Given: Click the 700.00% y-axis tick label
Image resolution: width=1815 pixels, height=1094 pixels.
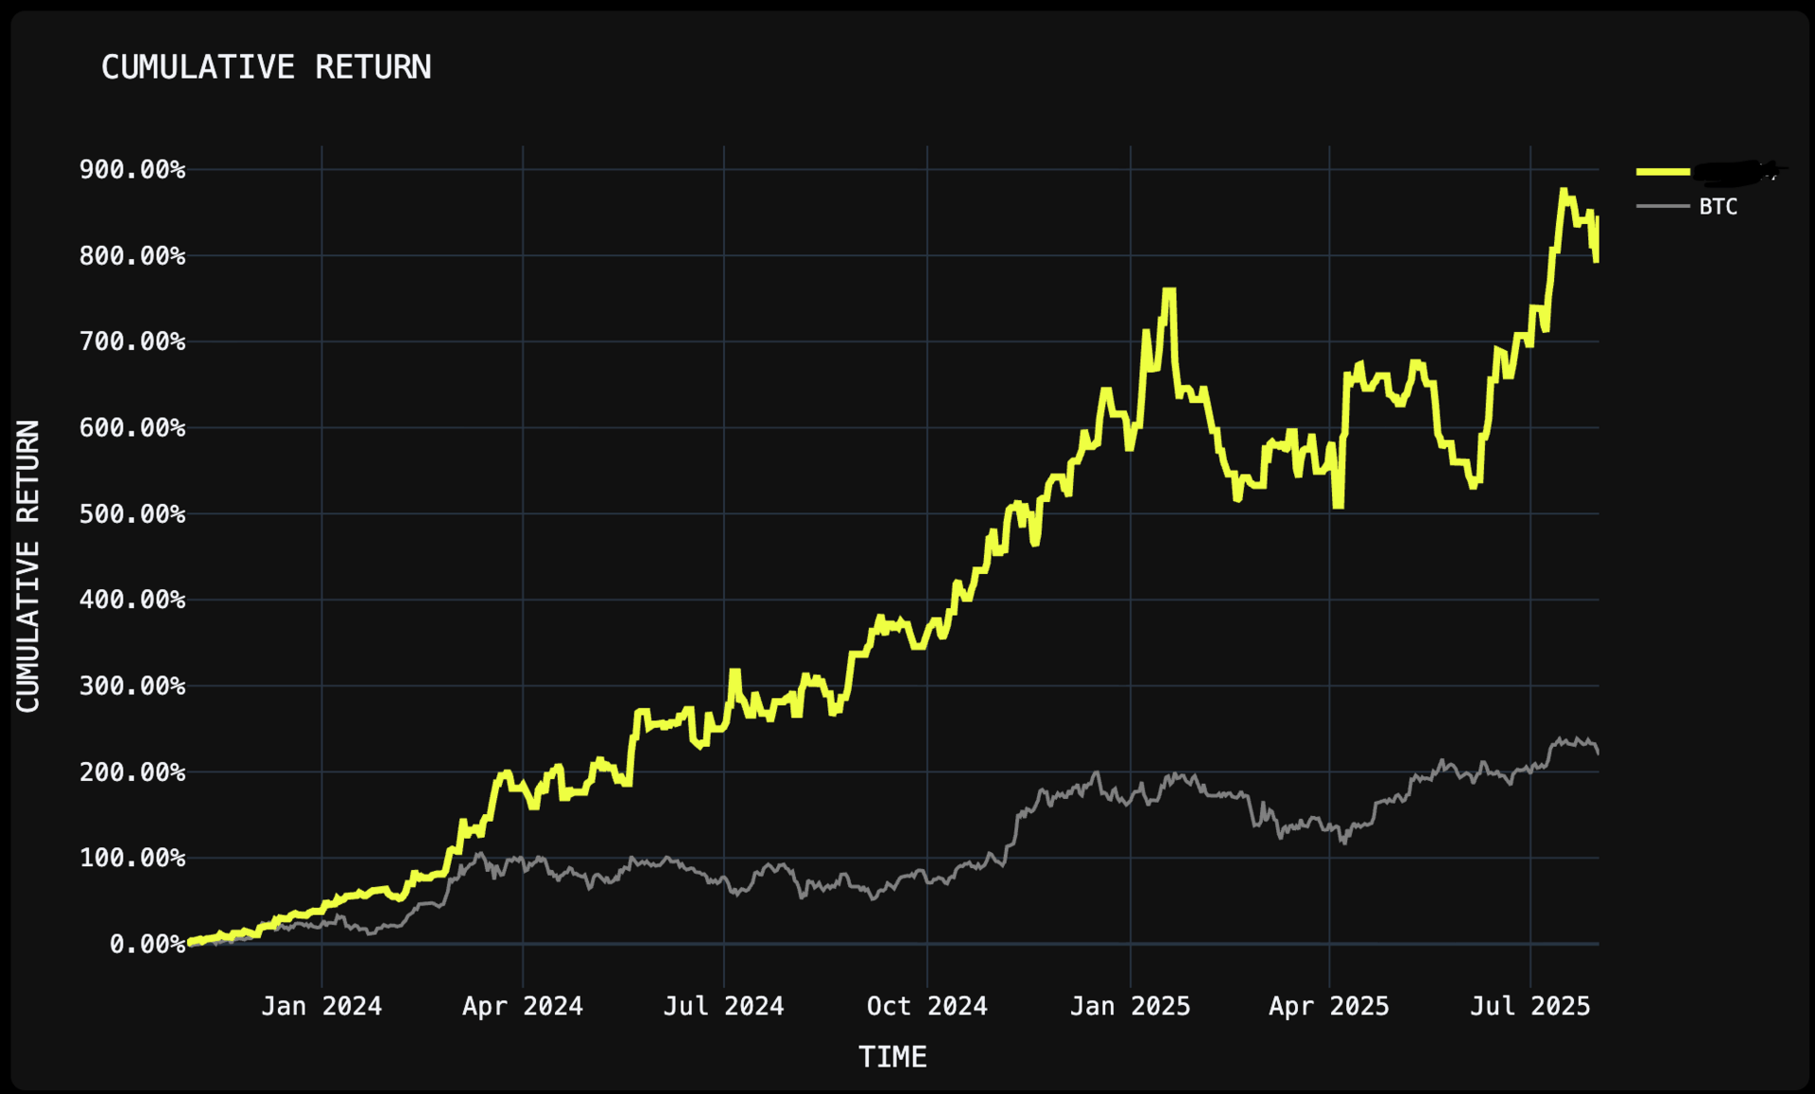Looking at the screenshot, I should (132, 341).
